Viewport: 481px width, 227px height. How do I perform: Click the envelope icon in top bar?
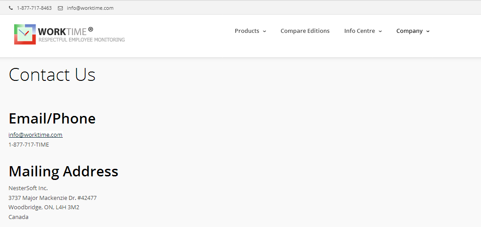coord(61,8)
